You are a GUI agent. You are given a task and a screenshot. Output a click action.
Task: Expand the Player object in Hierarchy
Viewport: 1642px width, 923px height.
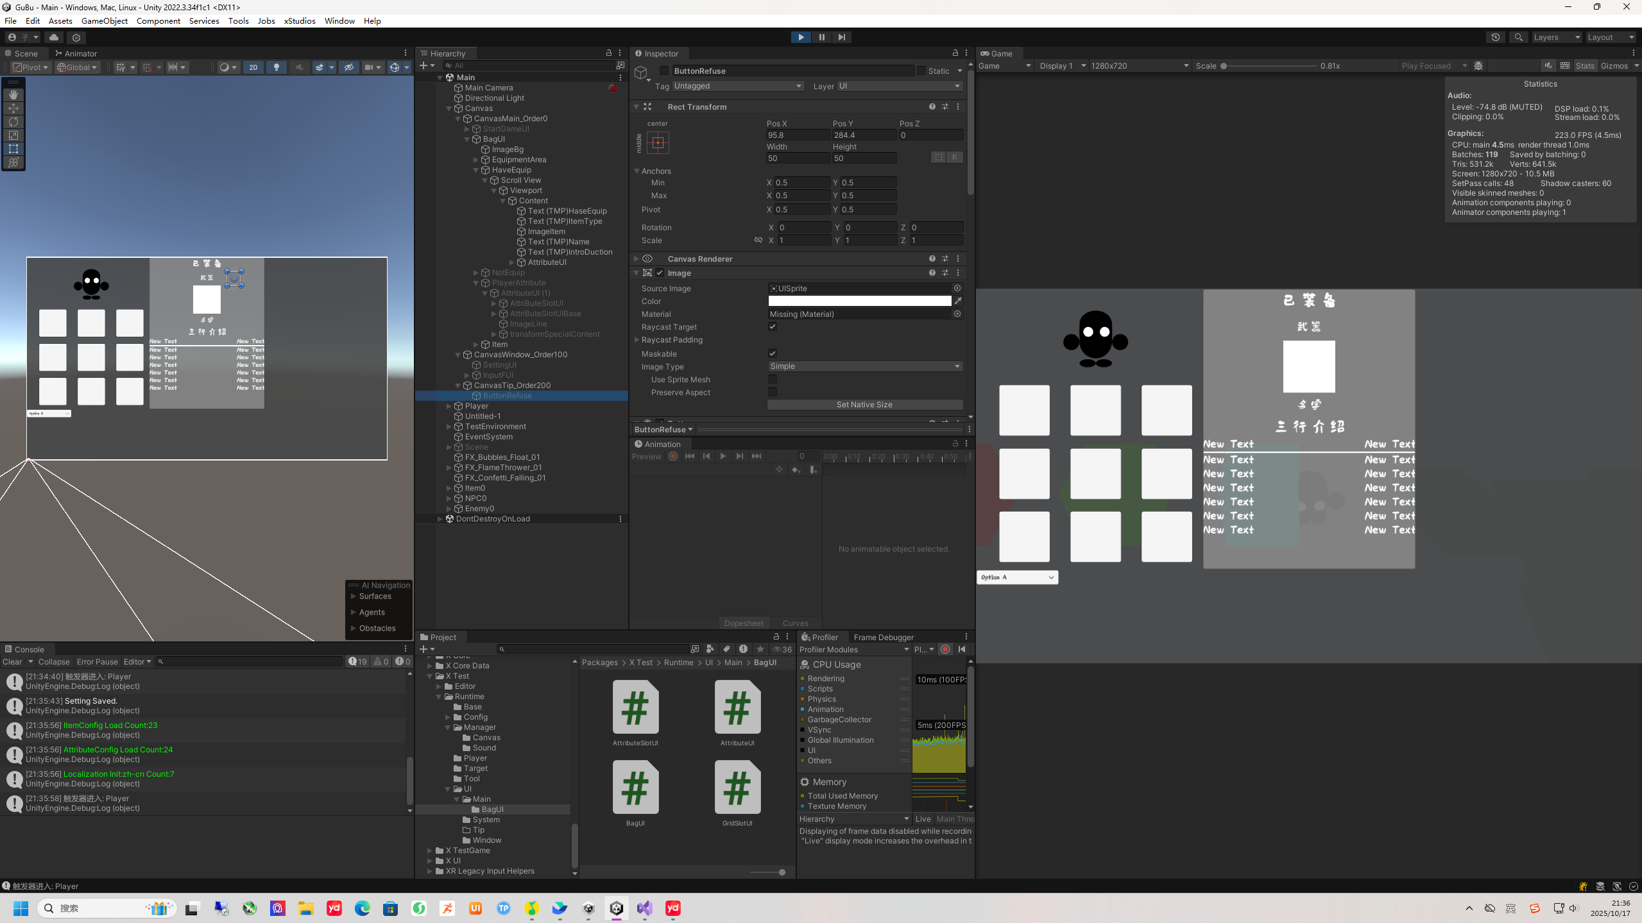(x=449, y=406)
